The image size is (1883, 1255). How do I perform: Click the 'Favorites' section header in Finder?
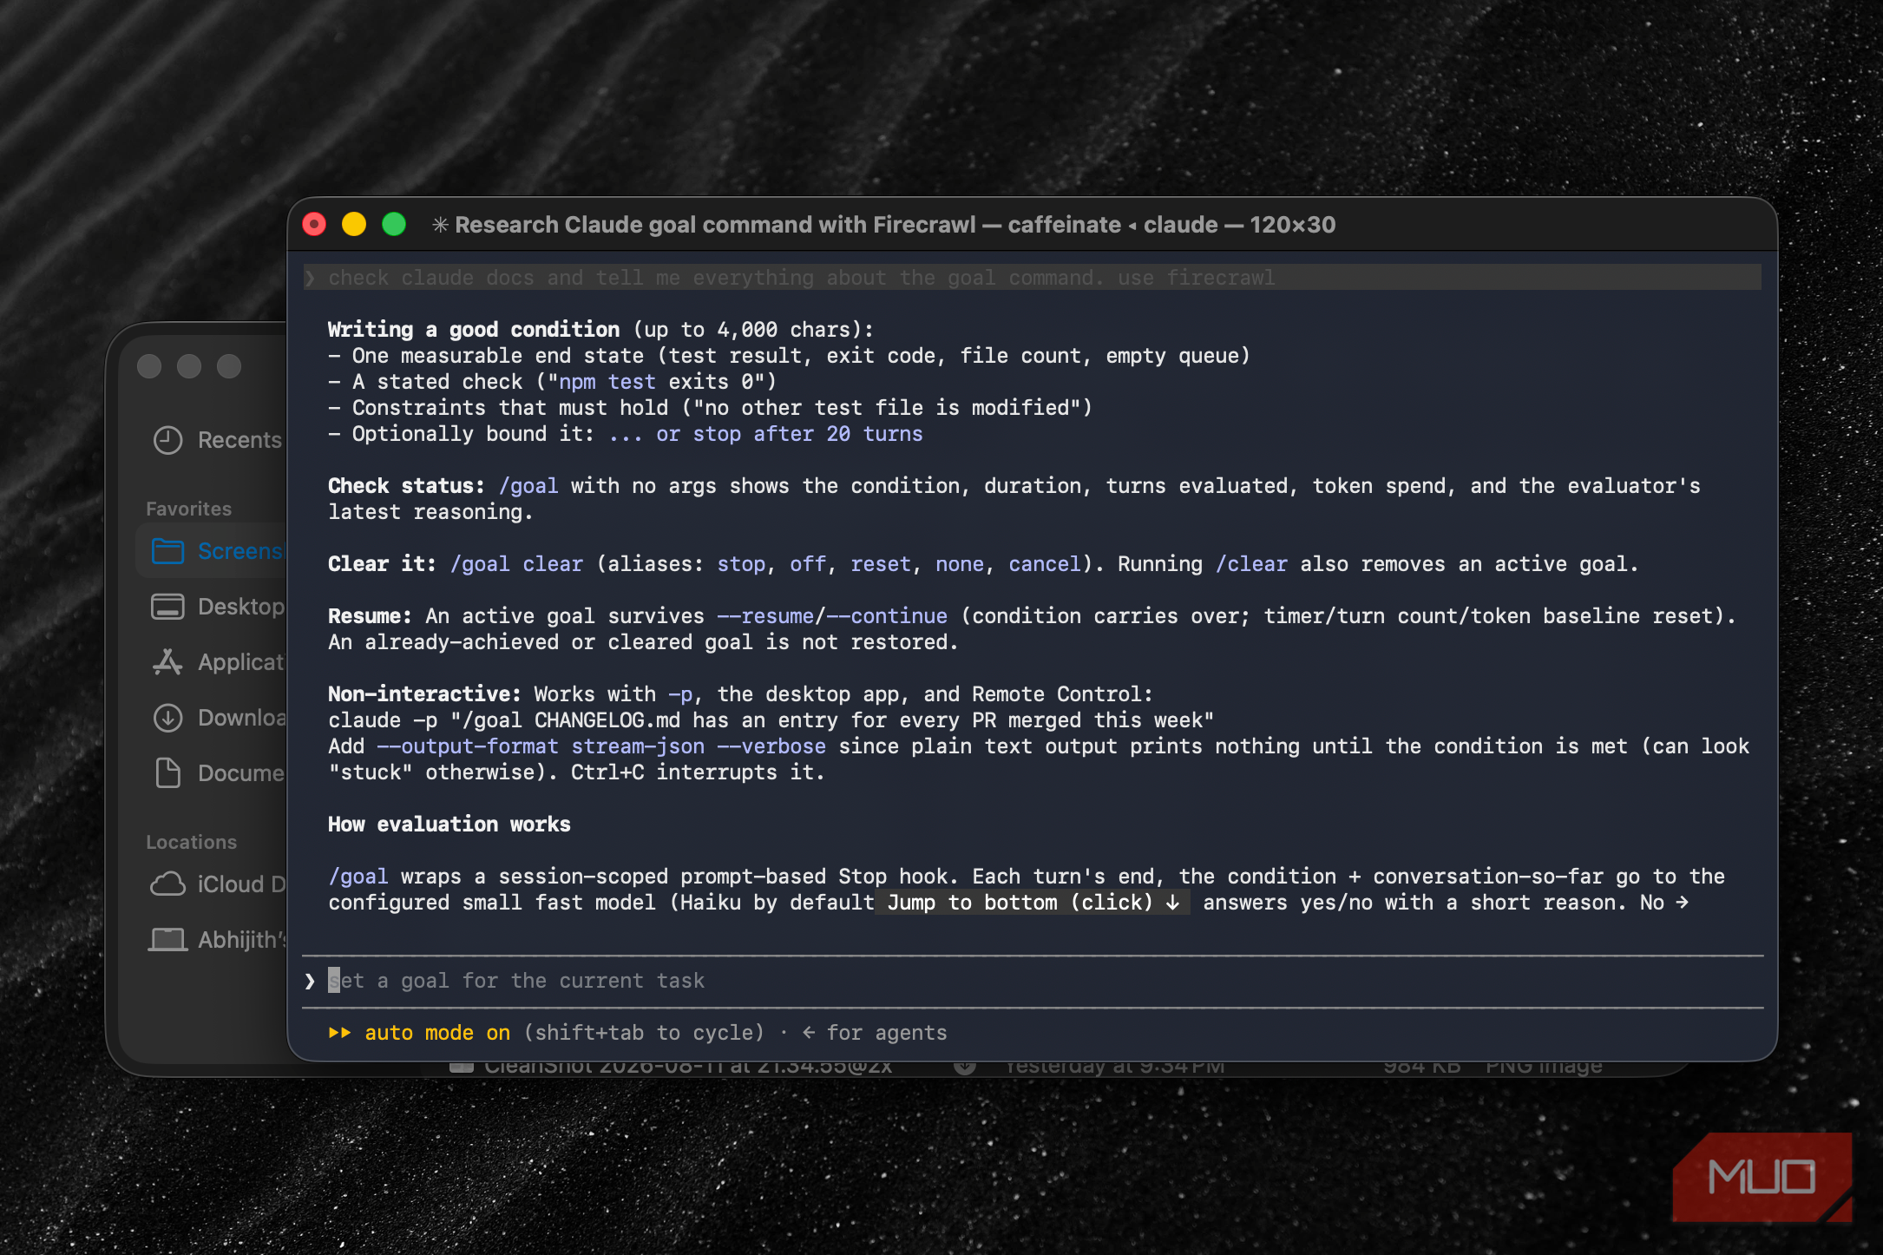[x=189, y=509]
